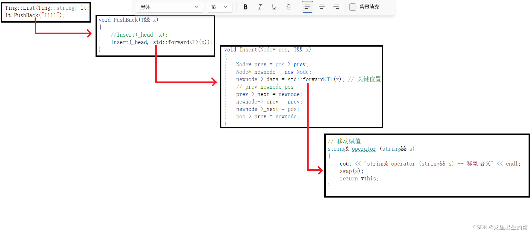
Task: Click the line 'return *this;'
Action: pyautogui.click(x=359, y=179)
